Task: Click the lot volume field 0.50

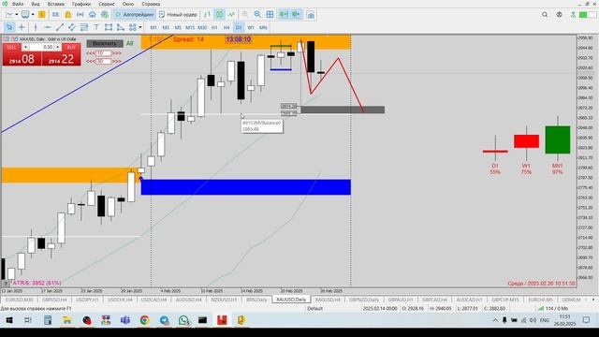Action: (x=41, y=47)
